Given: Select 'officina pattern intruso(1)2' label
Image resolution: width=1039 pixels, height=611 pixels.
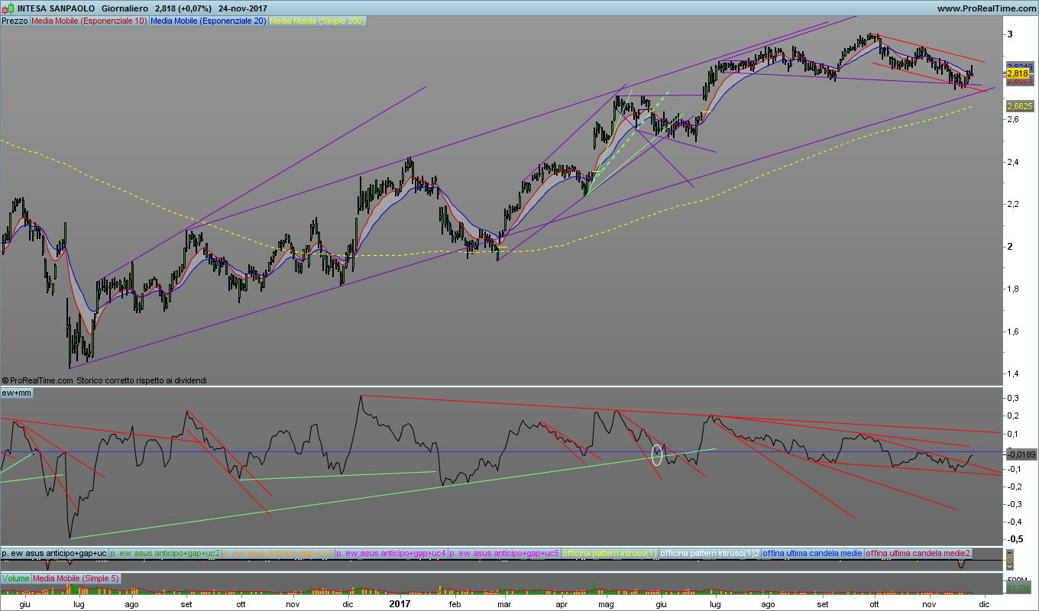Looking at the screenshot, I should click(x=710, y=553).
